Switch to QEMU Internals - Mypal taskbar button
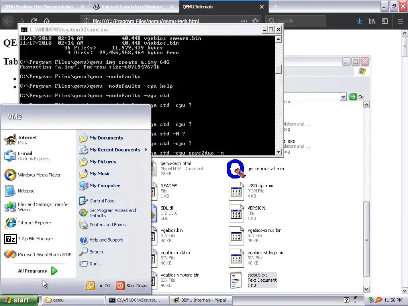Screen dimensions: 408x306 [201, 300]
